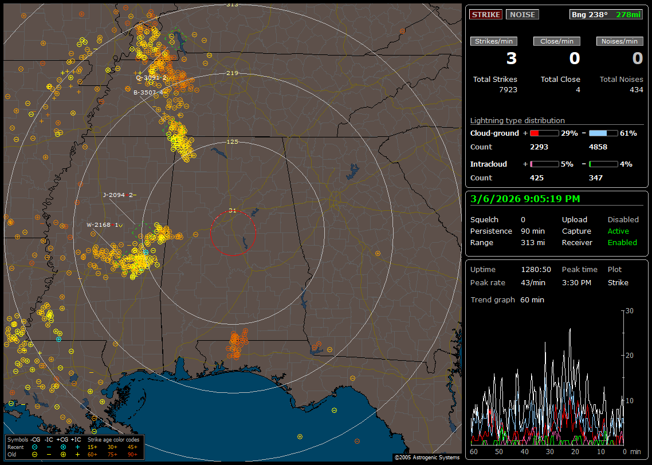Image resolution: width=652 pixels, height=465 pixels.
Task: Click the Q-3091-2 storm cell label
Action: (x=151, y=78)
